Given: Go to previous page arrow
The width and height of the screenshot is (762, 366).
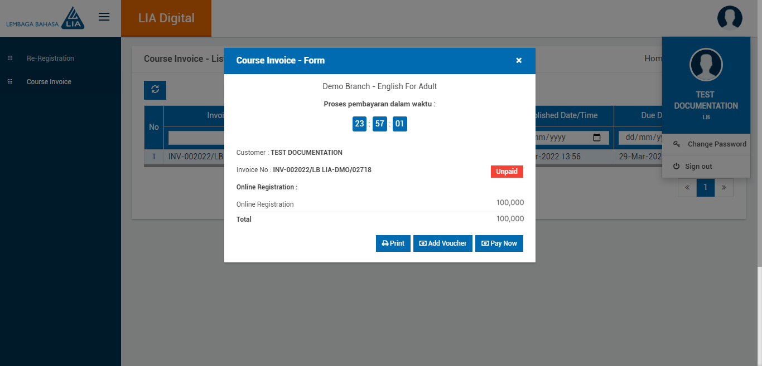Looking at the screenshot, I should (x=687, y=188).
